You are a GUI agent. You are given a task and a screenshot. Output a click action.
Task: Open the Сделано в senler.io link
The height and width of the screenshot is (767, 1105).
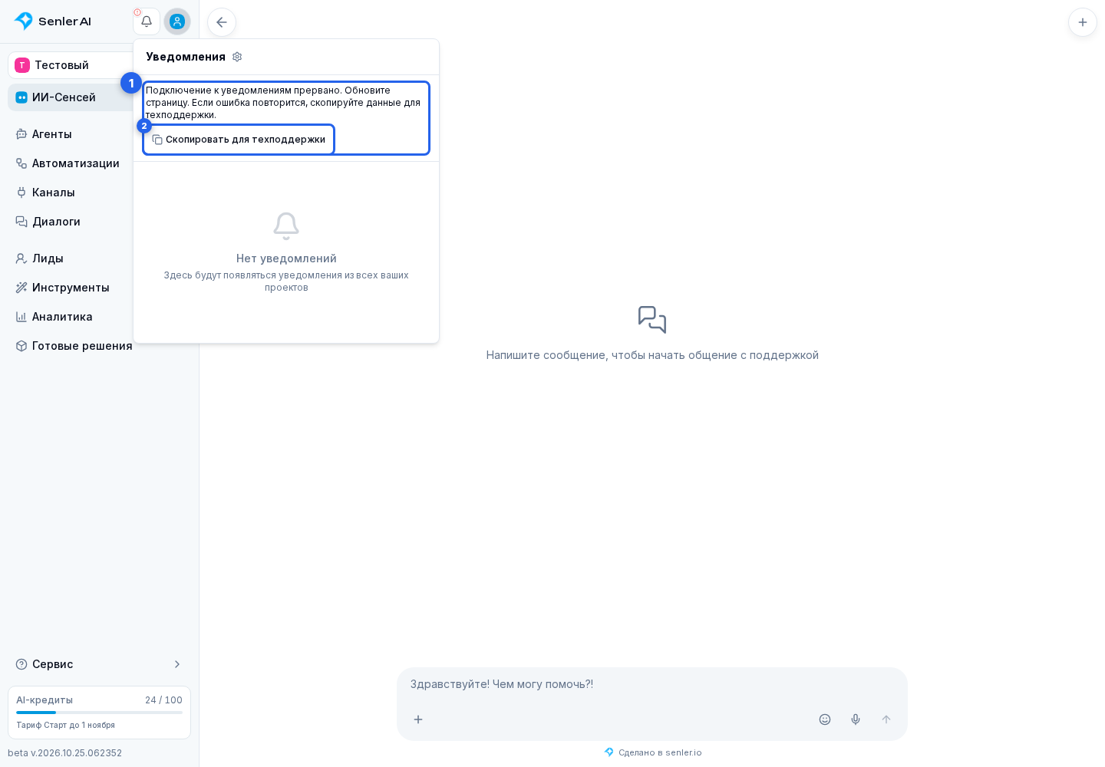click(653, 752)
